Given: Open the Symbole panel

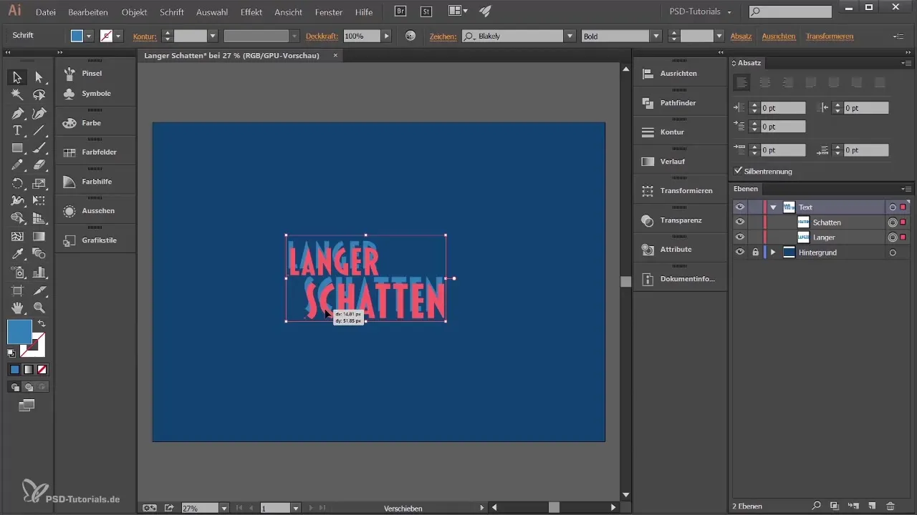Looking at the screenshot, I should click(96, 94).
